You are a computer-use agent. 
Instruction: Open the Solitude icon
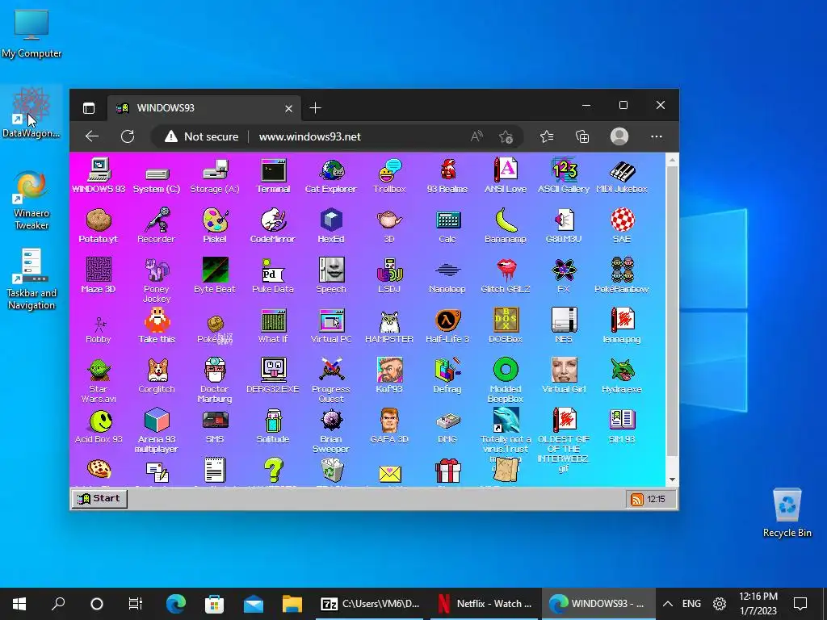coord(273,426)
